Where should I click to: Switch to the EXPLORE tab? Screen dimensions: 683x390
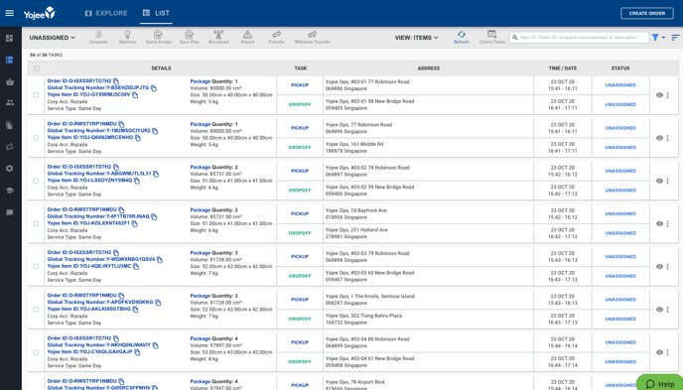tap(106, 13)
